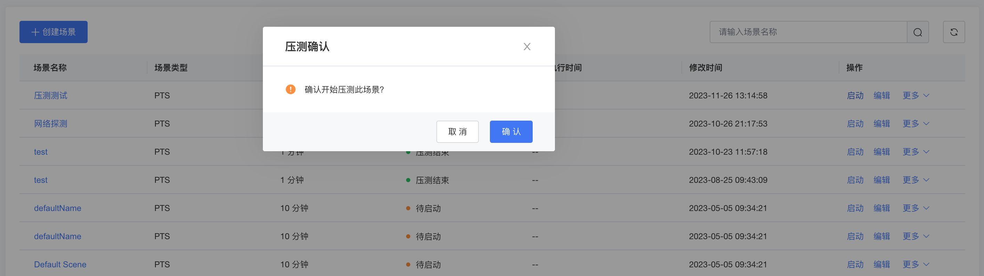Click the 确认 button in dialog
This screenshot has width=984, height=276.
tap(511, 132)
